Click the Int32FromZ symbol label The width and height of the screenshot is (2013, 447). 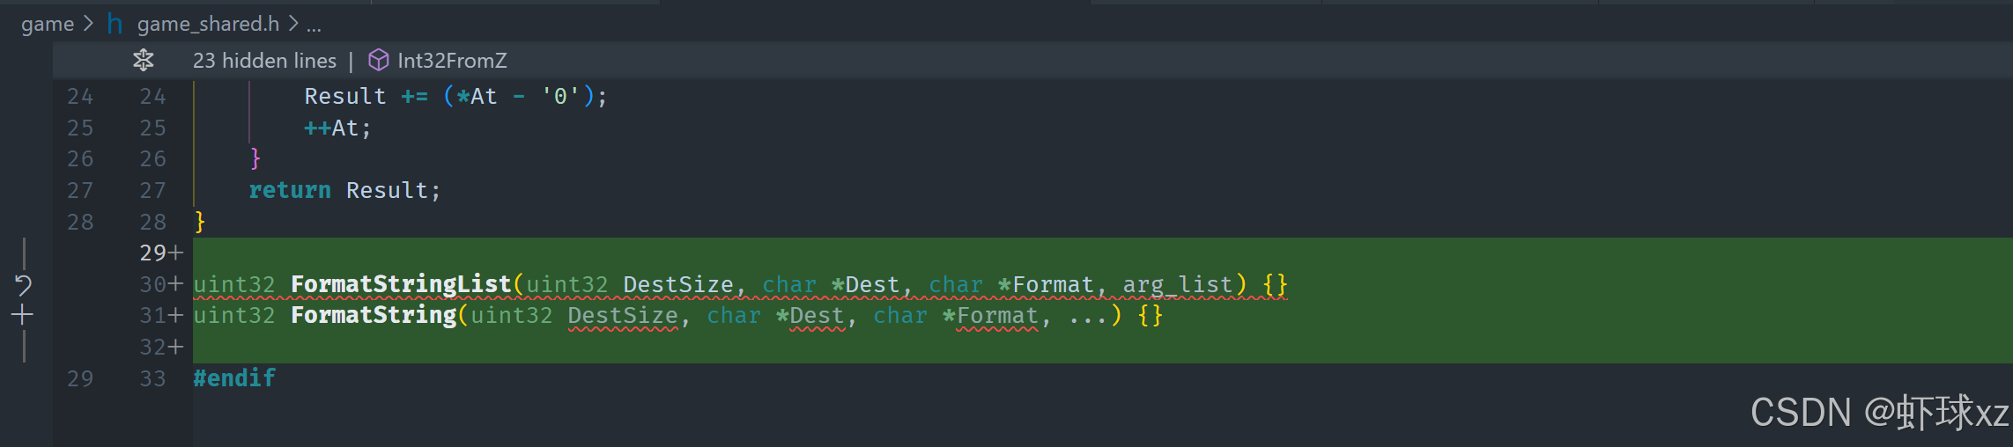(x=452, y=61)
